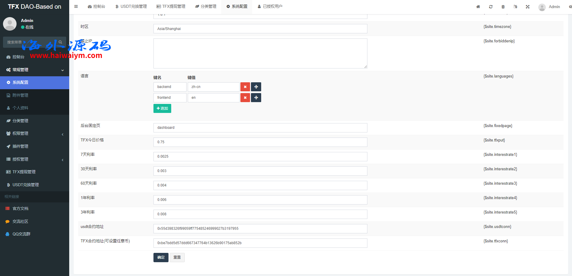Screen dimensions: 572x276
Task: Open the 官方文档 sidebar link
Action: pyautogui.click(x=20, y=208)
